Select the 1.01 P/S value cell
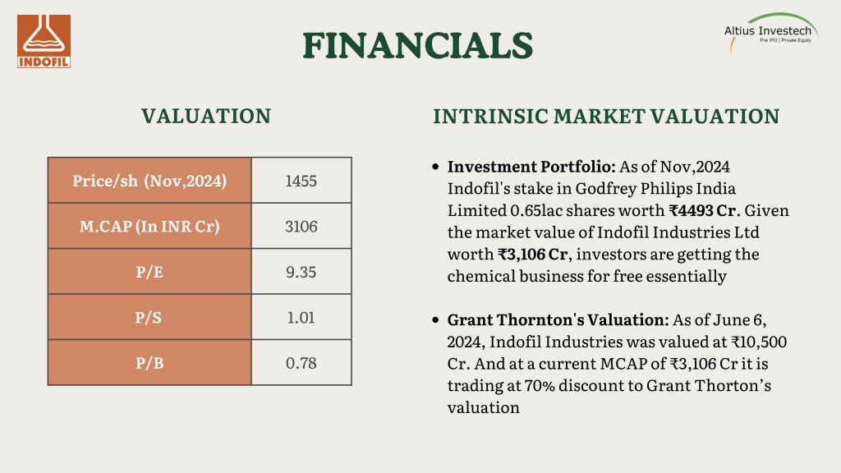Viewport: 841px width, 473px height. (301, 318)
